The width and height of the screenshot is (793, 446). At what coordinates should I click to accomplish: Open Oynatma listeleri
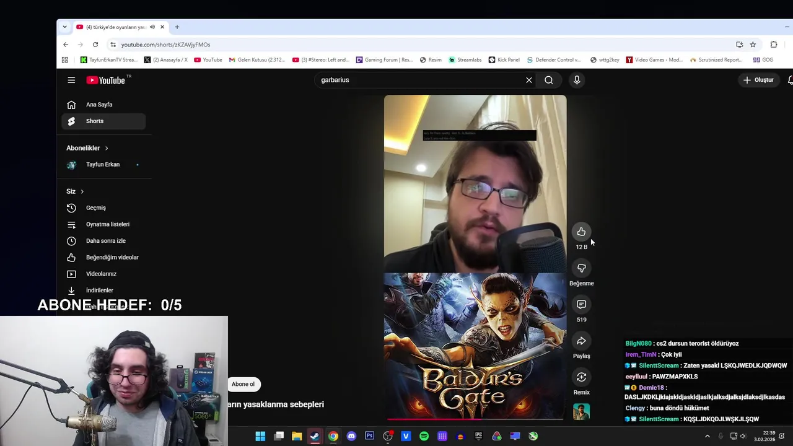(x=103, y=224)
